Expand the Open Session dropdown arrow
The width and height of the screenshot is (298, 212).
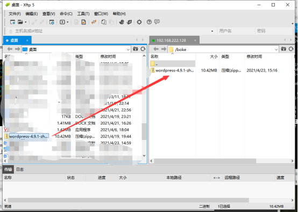pyautogui.click(x=25, y=22)
